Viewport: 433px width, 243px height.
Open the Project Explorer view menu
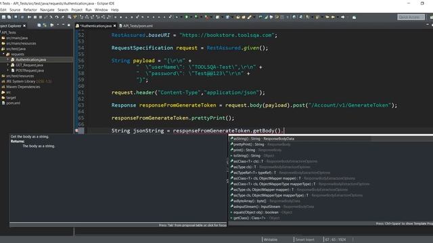click(58, 25)
